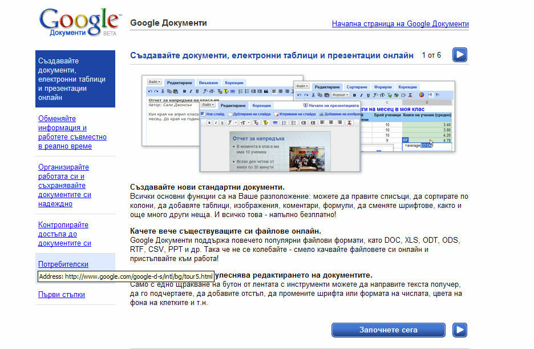Click the Започнете сега button

389,330
